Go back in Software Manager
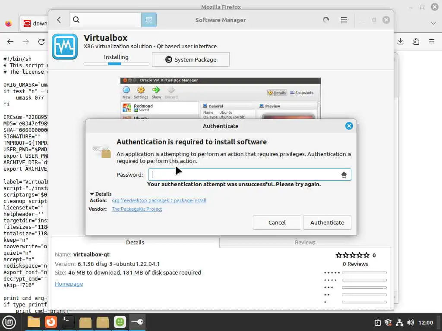The height and width of the screenshot is (331, 442). click(59, 20)
